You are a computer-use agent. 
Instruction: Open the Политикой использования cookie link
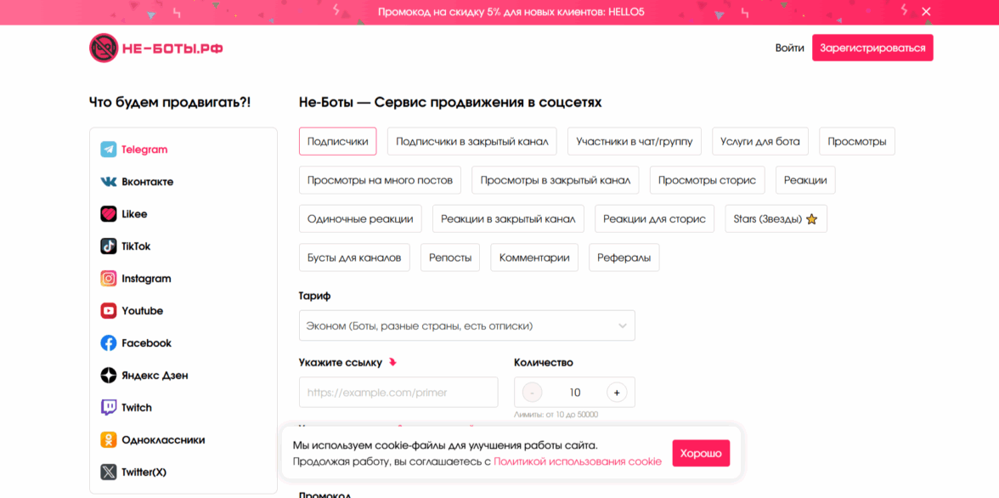pos(578,461)
